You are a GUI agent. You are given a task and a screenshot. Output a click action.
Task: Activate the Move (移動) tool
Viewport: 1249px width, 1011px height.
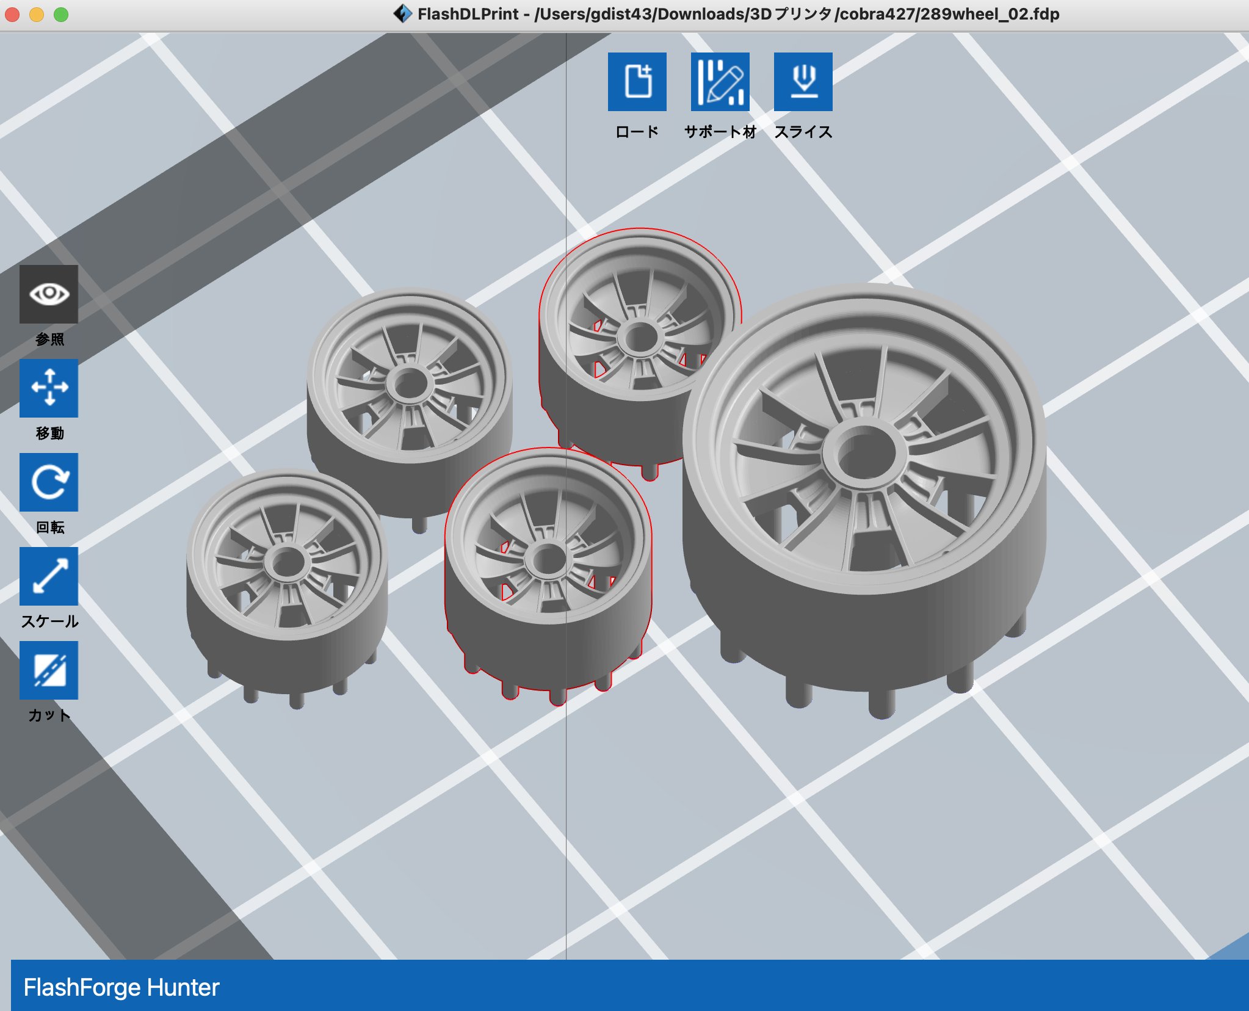49,388
